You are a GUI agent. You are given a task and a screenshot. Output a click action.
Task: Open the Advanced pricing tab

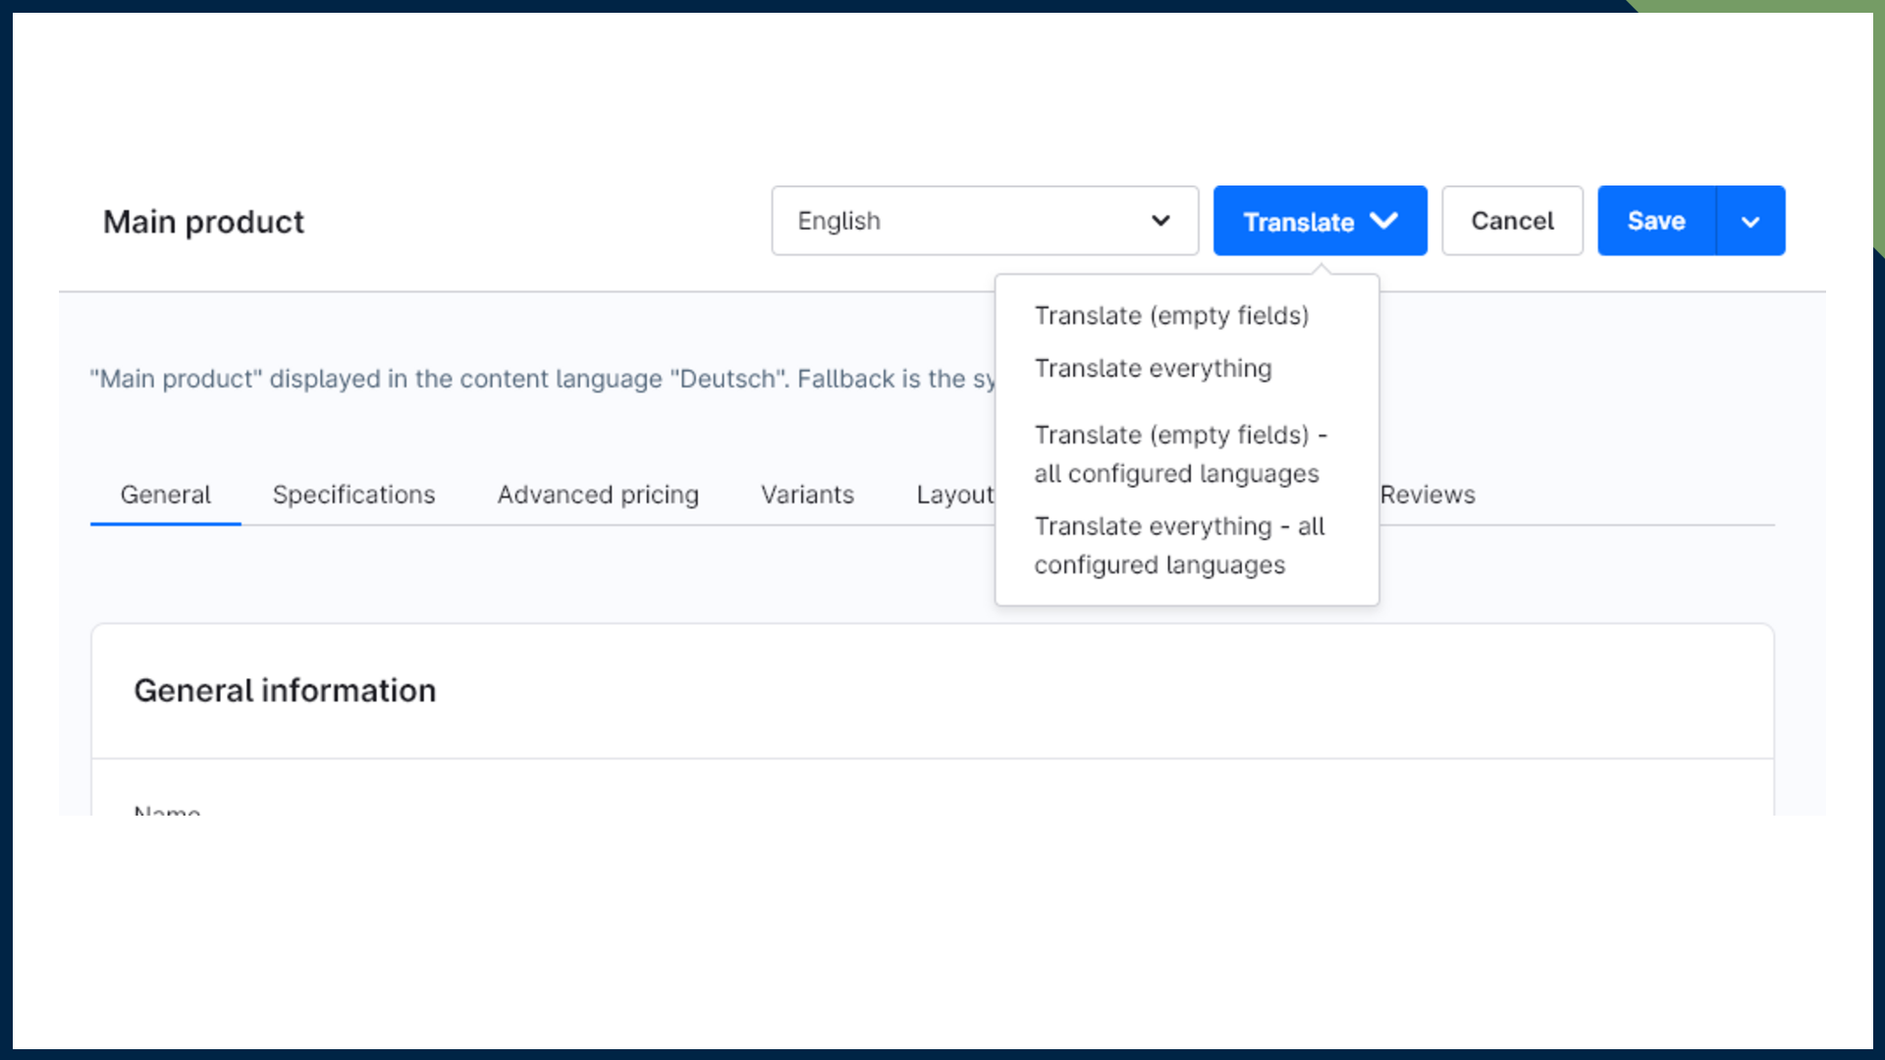[x=597, y=495]
